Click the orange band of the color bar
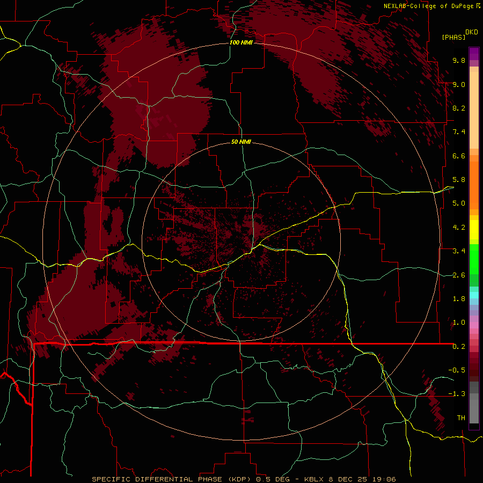483x483 pixels. point(474,185)
